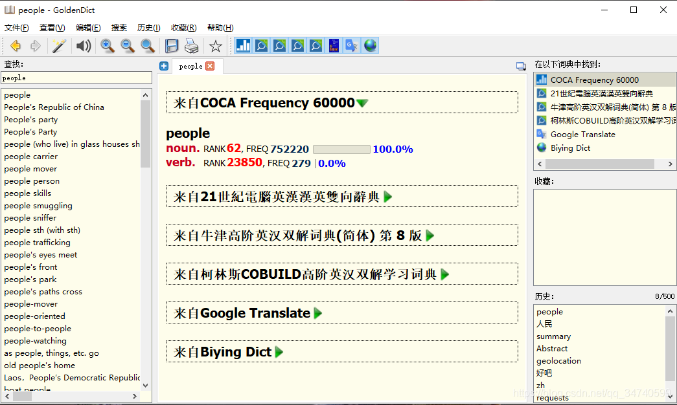Toggle the third dictionary magnifier icon
This screenshot has width=677, height=405.
279,45
